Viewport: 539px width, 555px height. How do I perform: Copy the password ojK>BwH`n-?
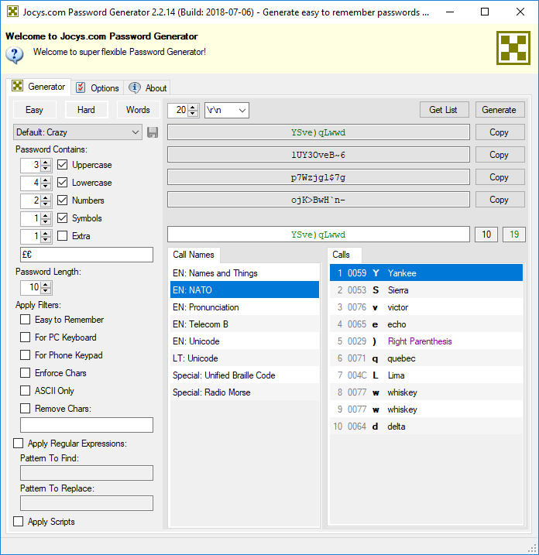pos(500,200)
